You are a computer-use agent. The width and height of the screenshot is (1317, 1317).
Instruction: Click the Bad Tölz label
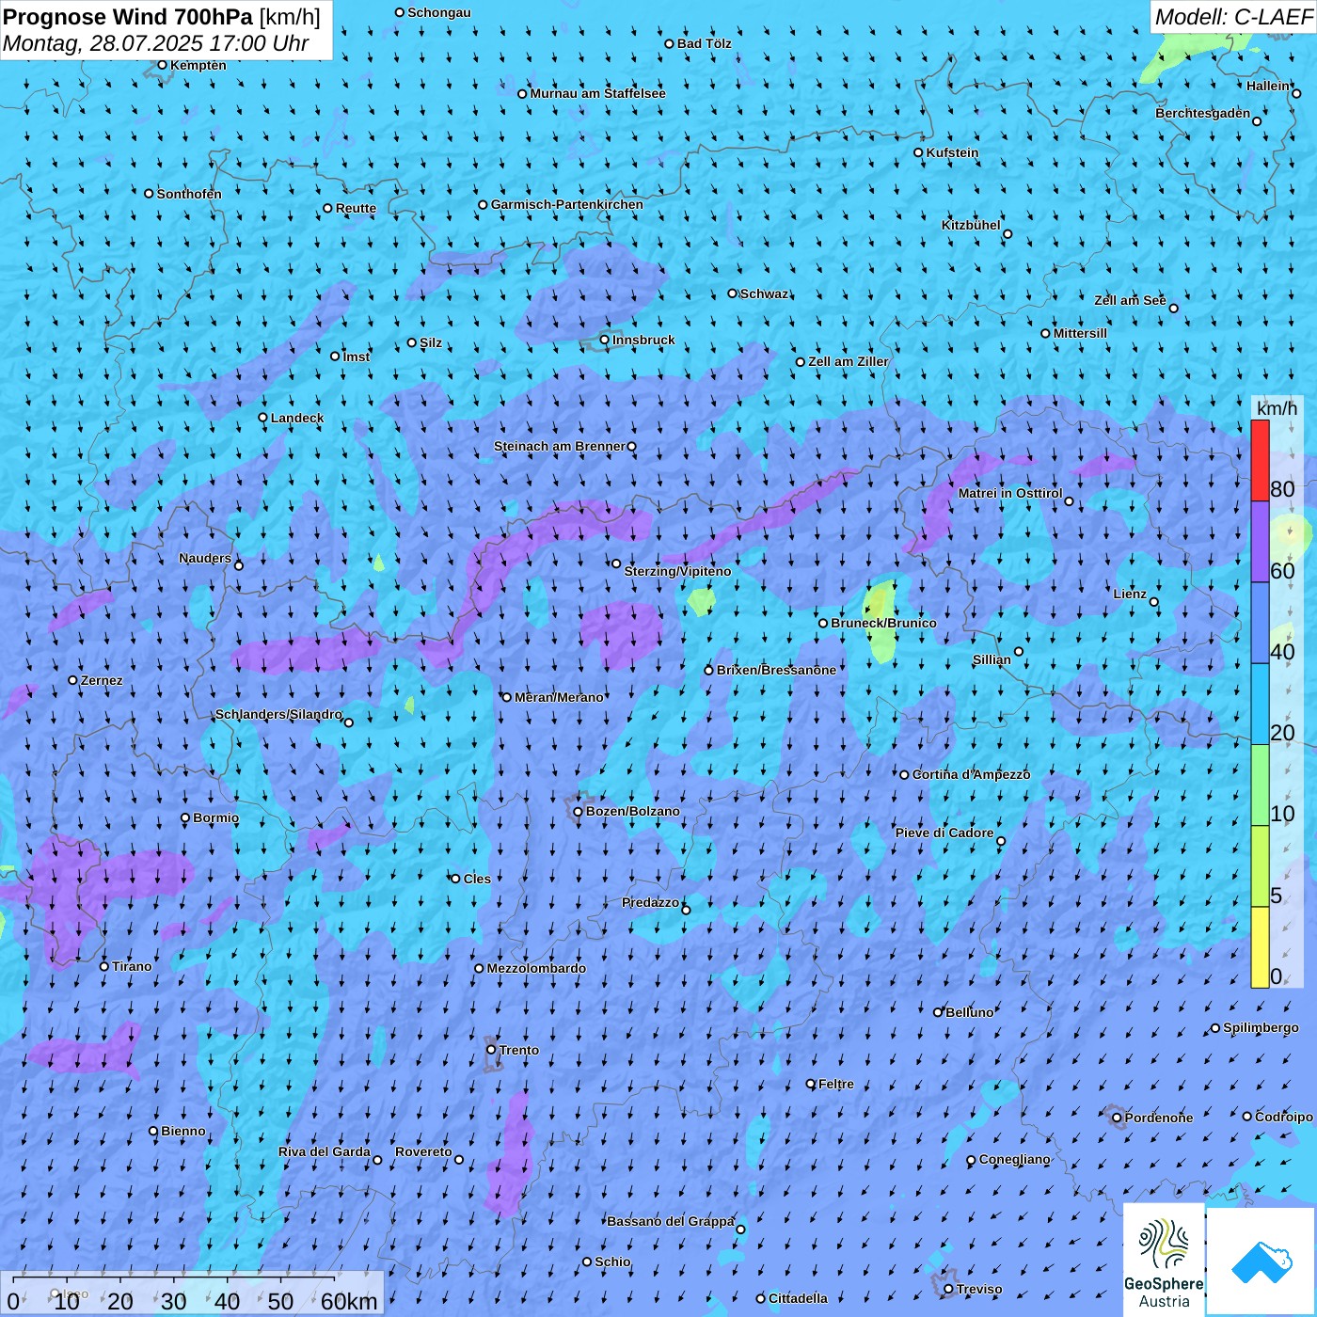pyautogui.click(x=705, y=43)
